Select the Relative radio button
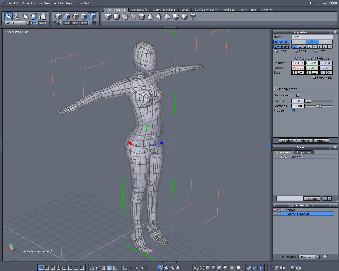Viewport: 339px width, 271px height. coord(315,58)
